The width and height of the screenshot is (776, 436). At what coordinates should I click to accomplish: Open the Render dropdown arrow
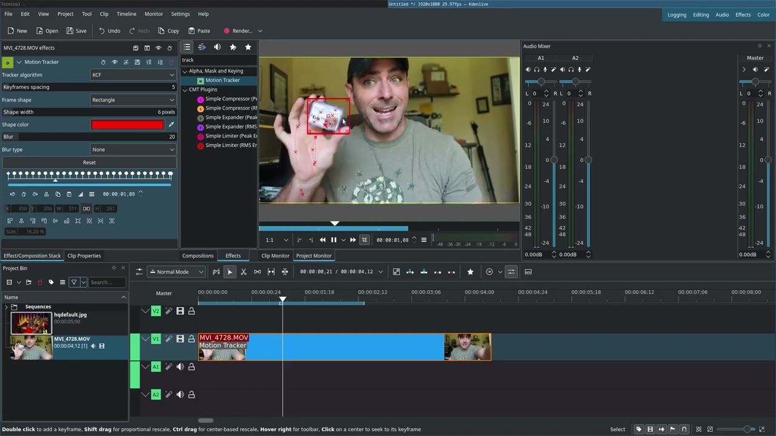pyautogui.click(x=260, y=31)
